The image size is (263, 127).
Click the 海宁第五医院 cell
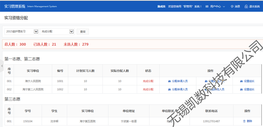point(87,121)
